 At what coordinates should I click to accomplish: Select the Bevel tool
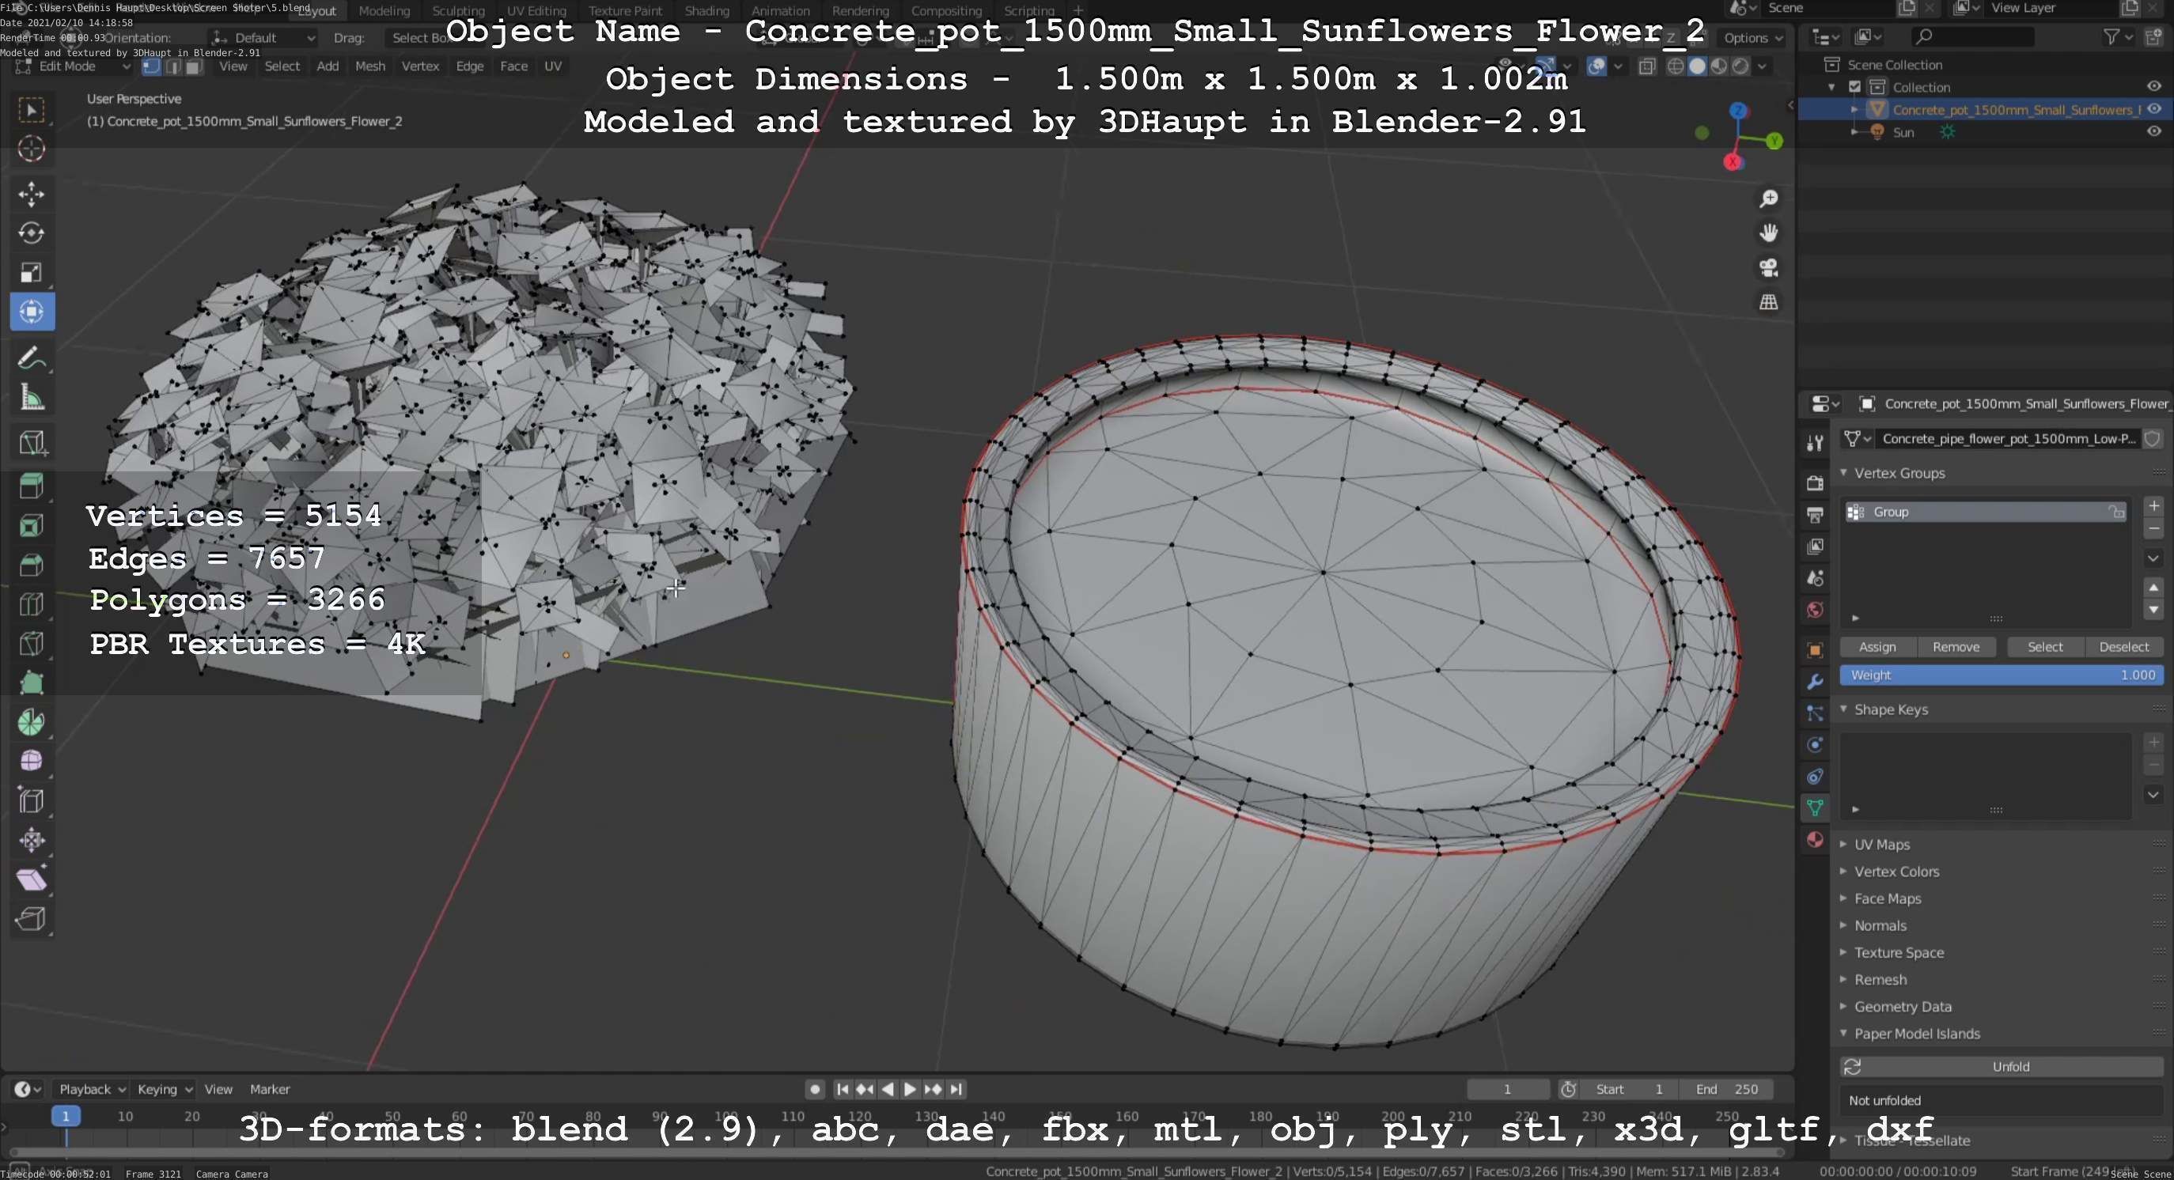[31, 565]
